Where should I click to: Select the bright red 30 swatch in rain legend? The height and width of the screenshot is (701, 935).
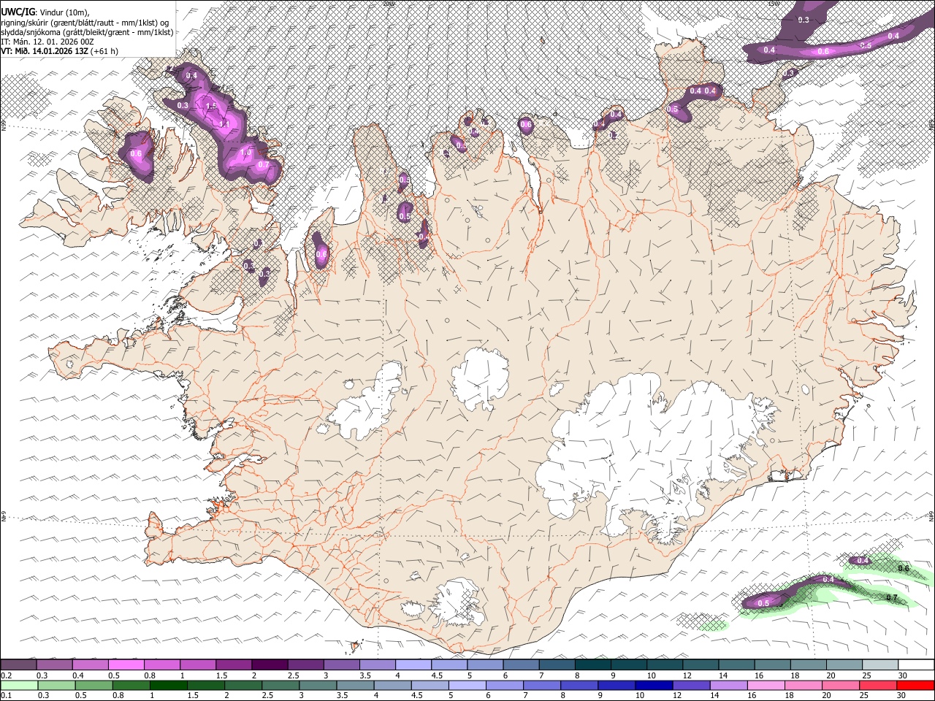[x=915, y=685]
